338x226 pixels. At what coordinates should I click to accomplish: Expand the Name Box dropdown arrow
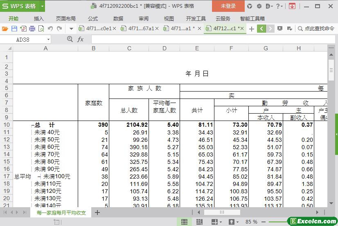click(x=48, y=40)
